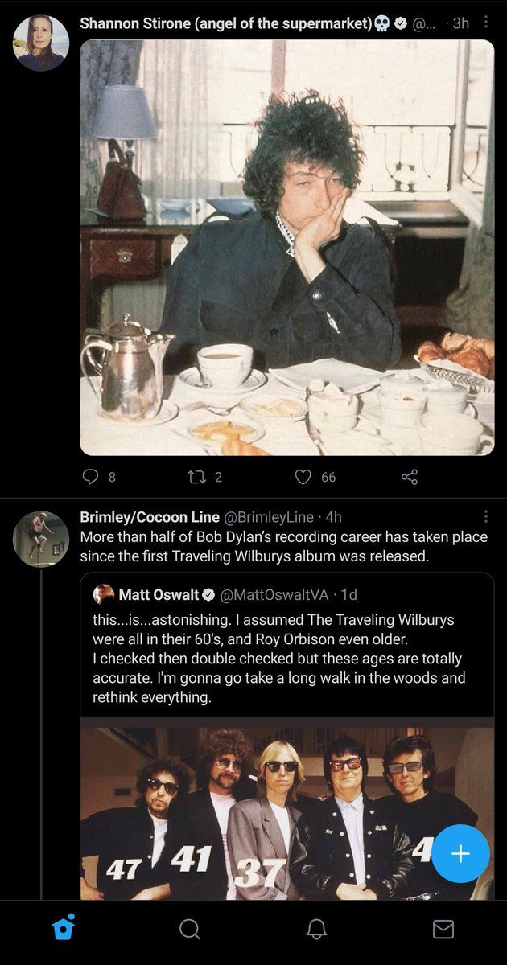Open the Search tab
The height and width of the screenshot is (965, 507).
(189, 930)
